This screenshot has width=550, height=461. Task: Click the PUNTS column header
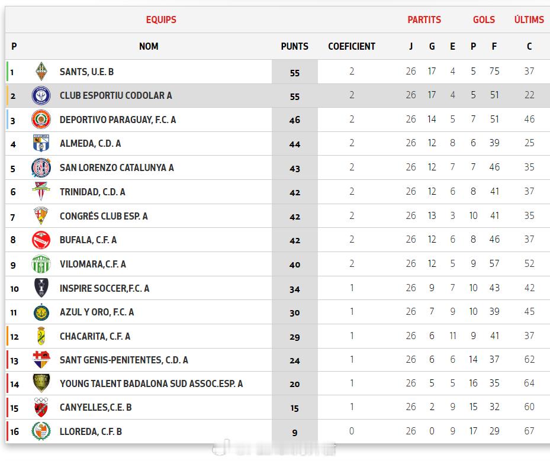coord(295,46)
